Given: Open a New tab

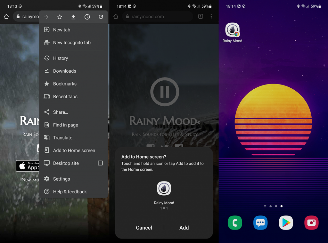Looking at the screenshot, I should pos(73,30).
